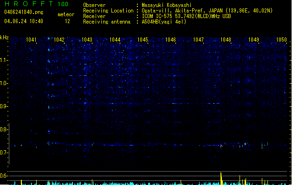
Task: Click the 1.0 frequency axis label
Action: click(4, 83)
